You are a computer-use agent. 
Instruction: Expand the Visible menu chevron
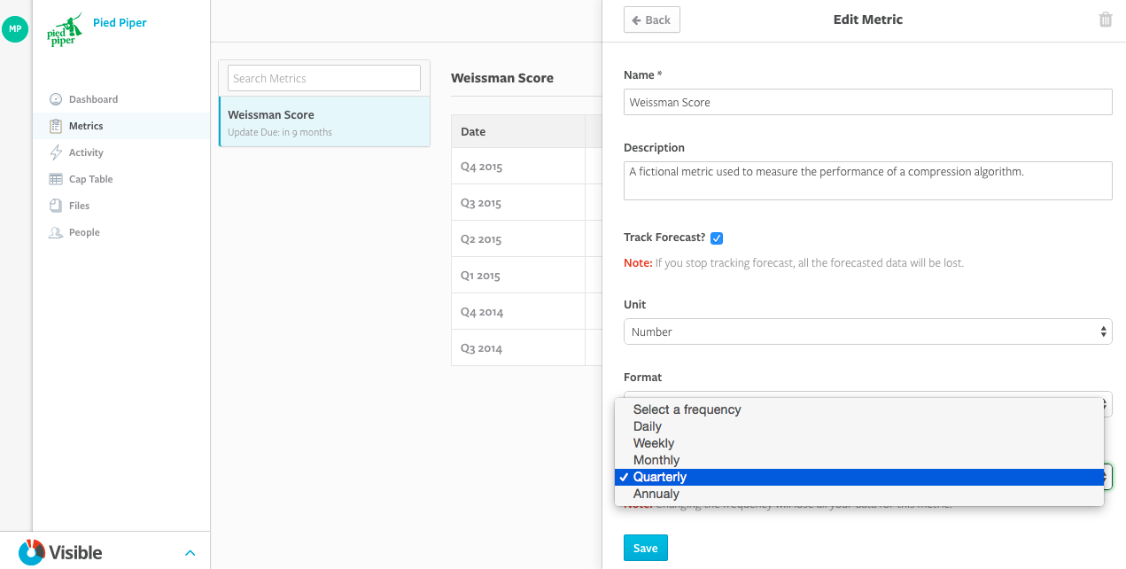pyautogui.click(x=190, y=553)
